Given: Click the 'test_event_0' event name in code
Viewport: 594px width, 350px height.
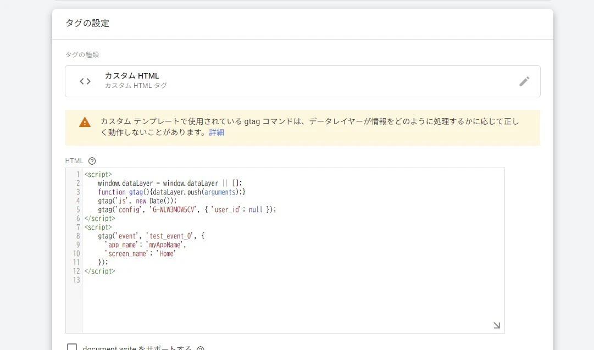Looking at the screenshot, I should [170, 236].
